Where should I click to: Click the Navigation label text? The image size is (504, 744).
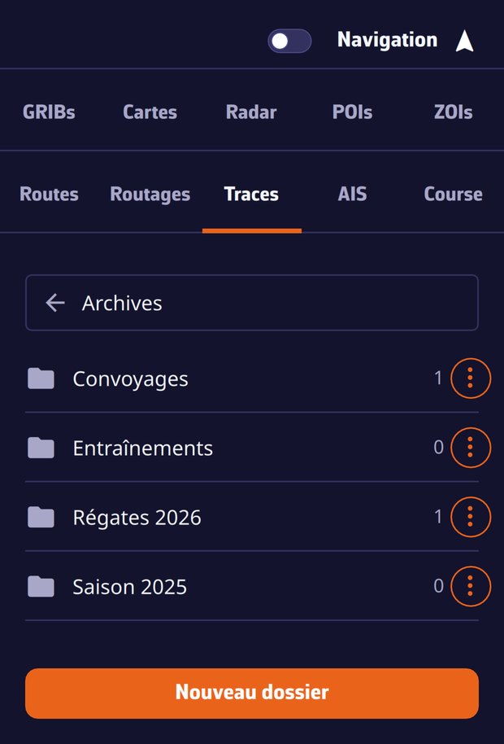387,40
